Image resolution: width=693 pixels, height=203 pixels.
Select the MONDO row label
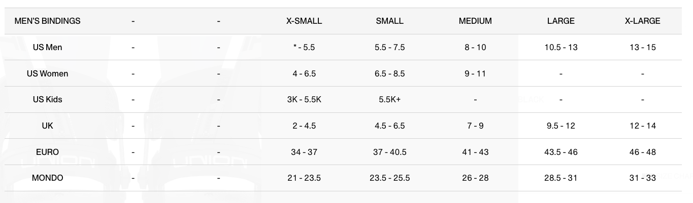tap(47, 178)
